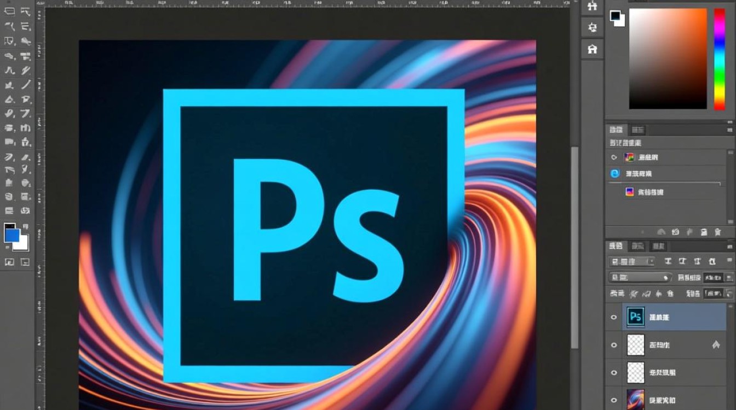Viewport: 736px width, 410px height.
Task: Click the gradient thumbnail in the middle panel's third row
Action: tap(630, 192)
